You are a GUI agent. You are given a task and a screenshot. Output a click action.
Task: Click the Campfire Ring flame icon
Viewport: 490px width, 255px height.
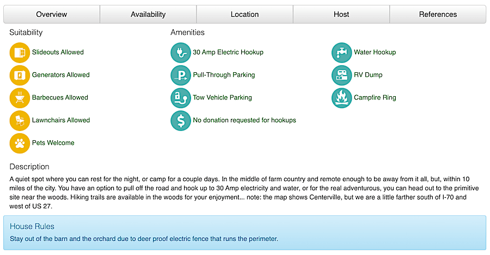[x=341, y=98]
